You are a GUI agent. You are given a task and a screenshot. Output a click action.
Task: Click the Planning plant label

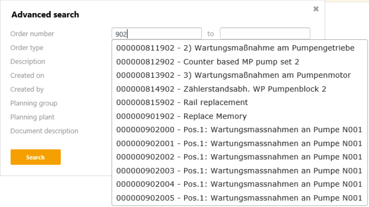(x=32, y=117)
